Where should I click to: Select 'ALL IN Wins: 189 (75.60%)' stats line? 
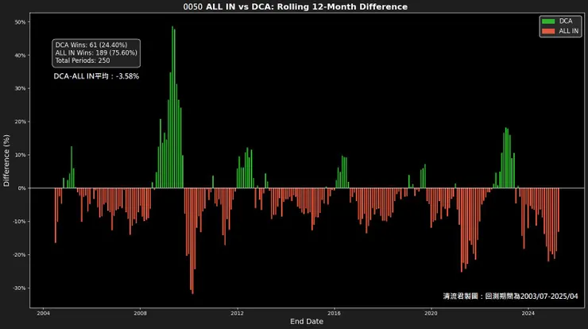96,53
